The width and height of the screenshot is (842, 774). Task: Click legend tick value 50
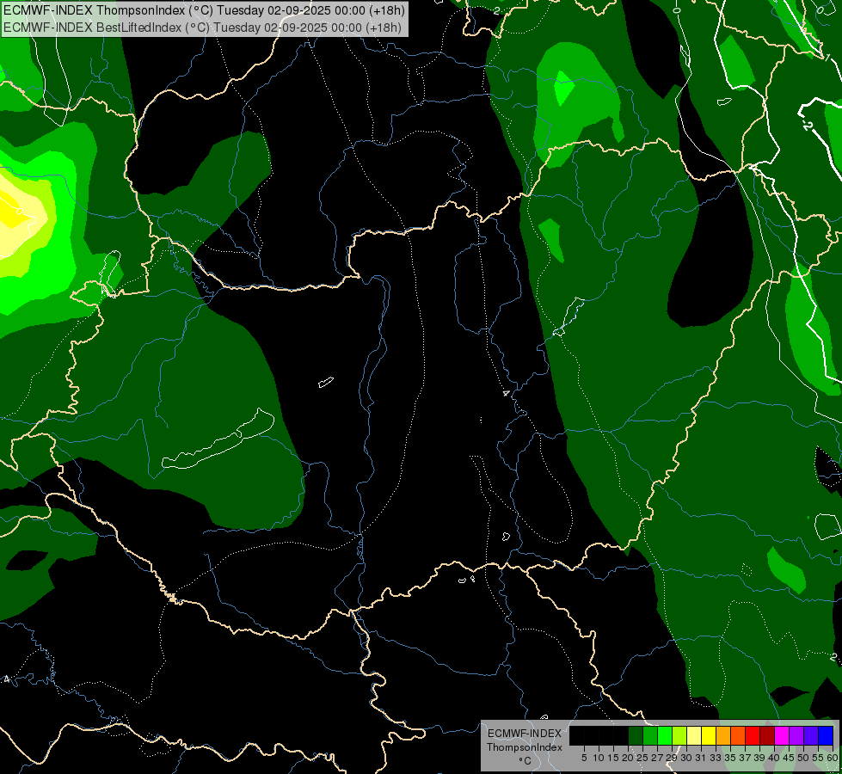(804, 758)
